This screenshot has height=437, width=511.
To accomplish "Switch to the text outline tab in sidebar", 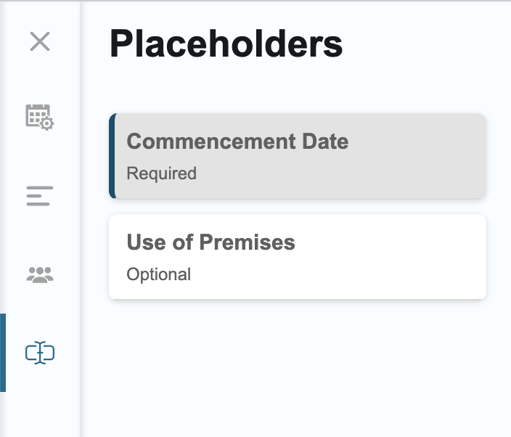I will [40, 196].
